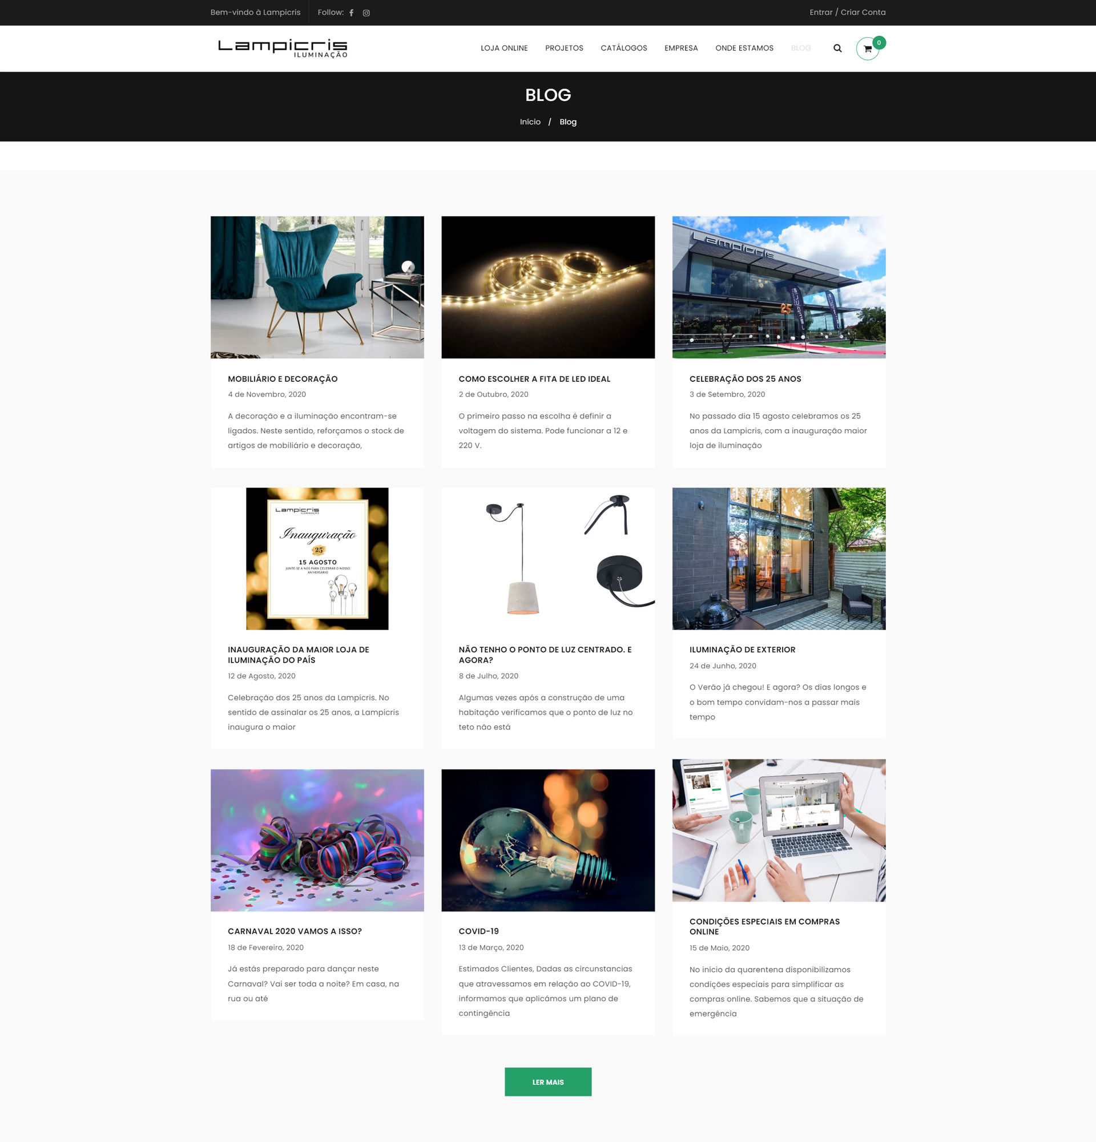Screen dimensions: 1096x1142
Task: Open the Loja Online menu item
Action: click(x=504, y=49)
